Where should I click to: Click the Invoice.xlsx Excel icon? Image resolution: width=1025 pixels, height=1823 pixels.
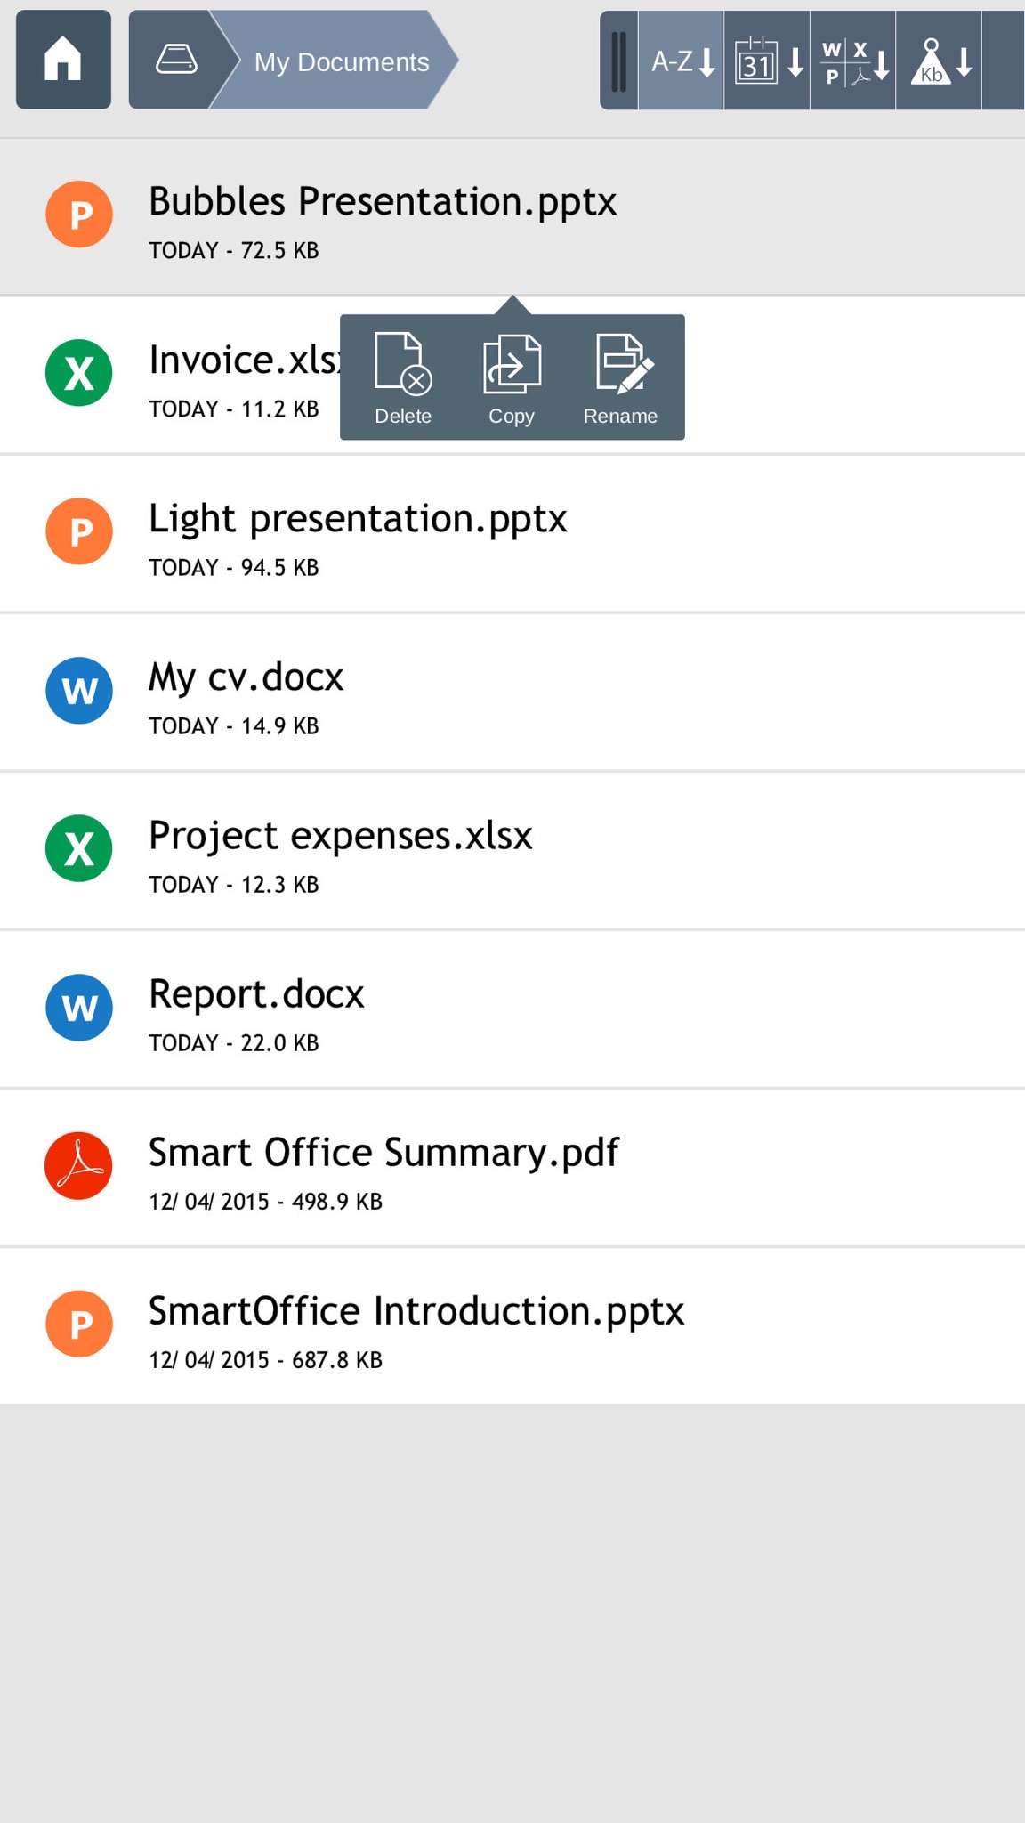[x=79, y=373]
